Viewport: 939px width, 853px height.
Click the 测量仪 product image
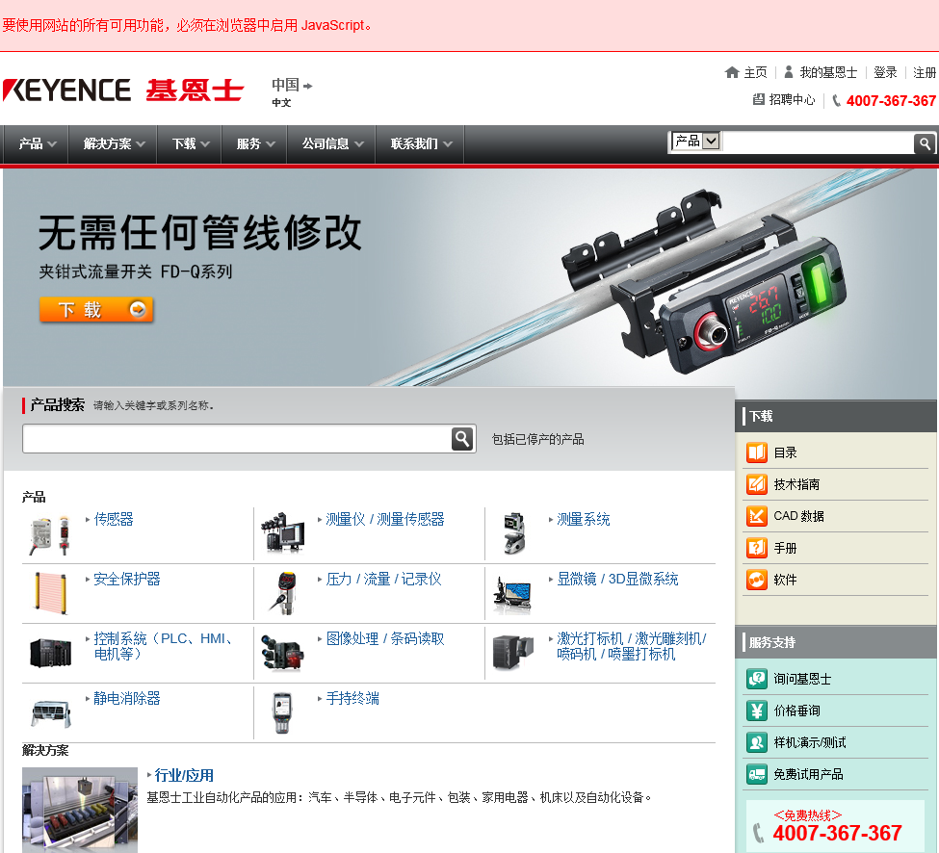(282, 532)
